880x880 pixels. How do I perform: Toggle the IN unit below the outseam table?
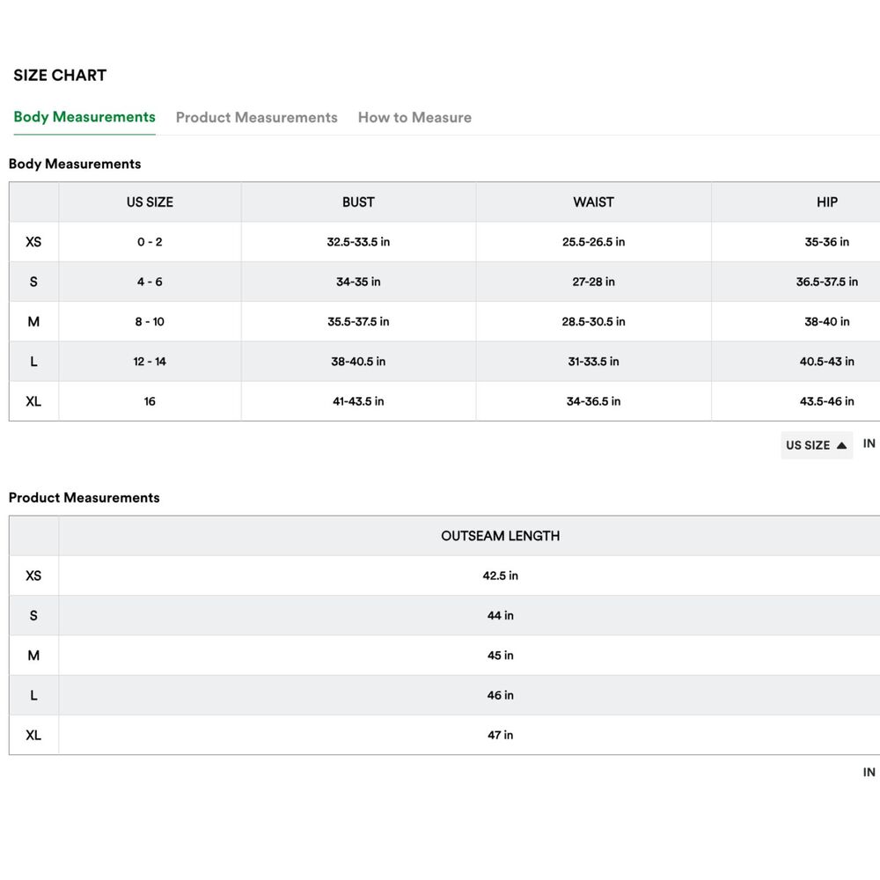point(869,772)
